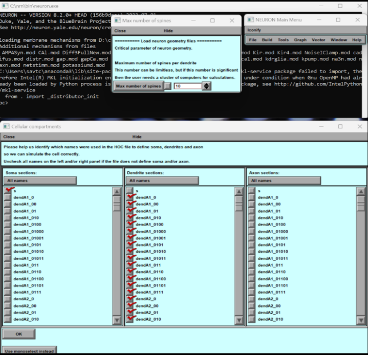Uncheck dendA1_0 in Dendrite sections
Screen dimensions: 368x355
131,197
